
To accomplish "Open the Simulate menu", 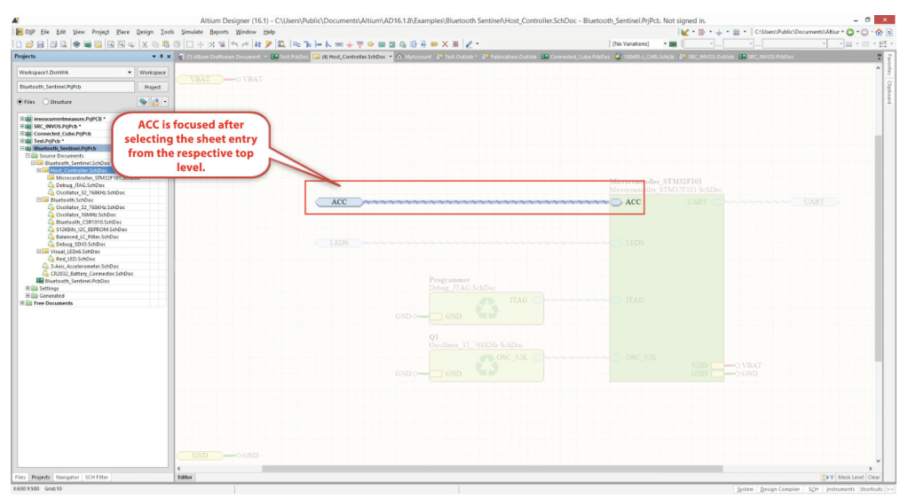I will 192,33.
